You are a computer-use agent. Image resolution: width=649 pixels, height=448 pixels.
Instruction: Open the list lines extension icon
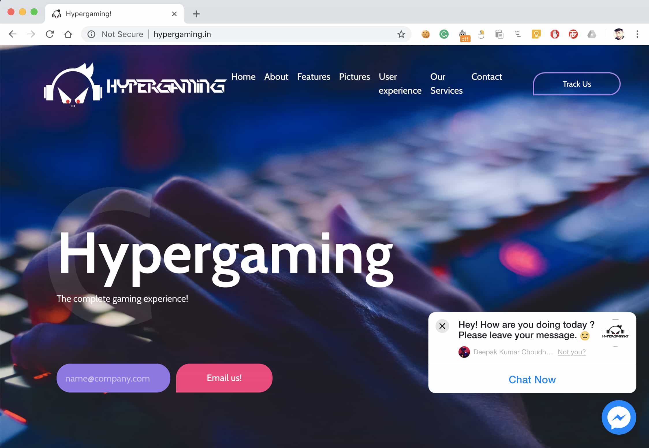518,34
